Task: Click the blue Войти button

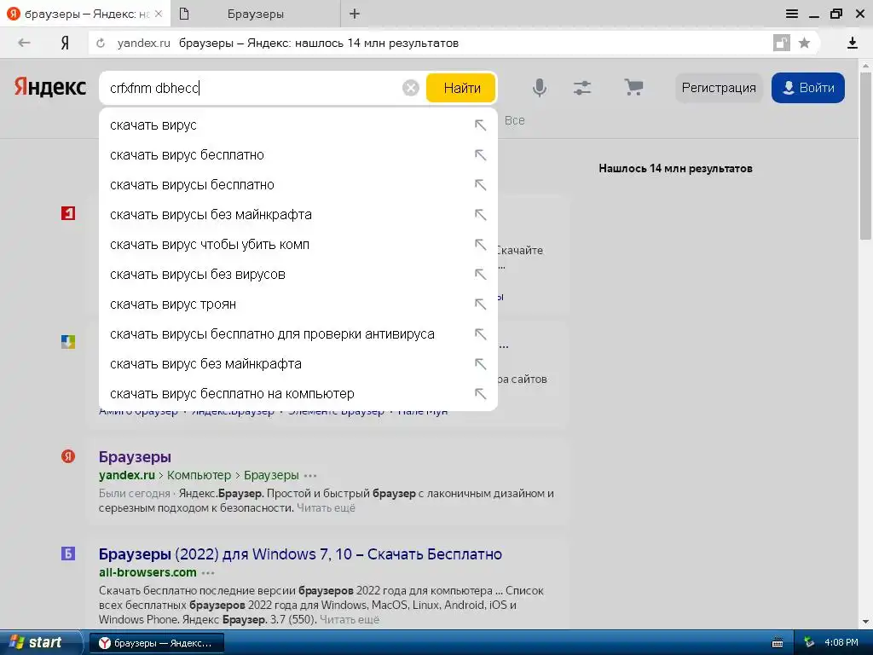Action: [x=808, y=88]
